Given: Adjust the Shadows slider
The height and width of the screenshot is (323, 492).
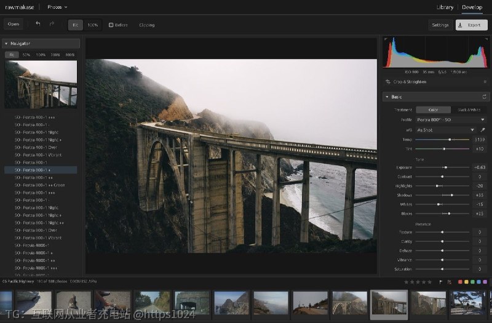Looking at the screenshot, I should (x=442, y=195).
